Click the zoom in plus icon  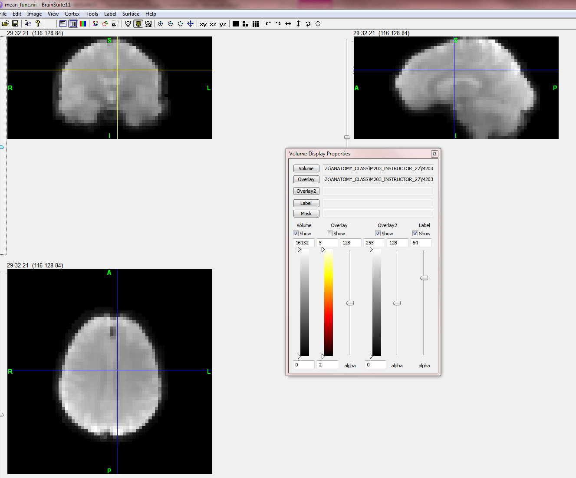point(161,23)
